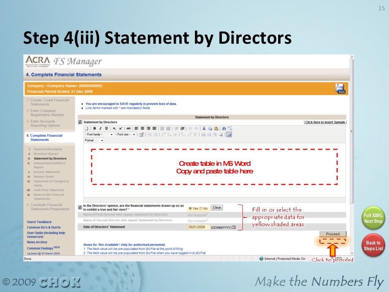Open Cash Flow Statement sub-step
389x292 pixels.
pos(49,190)
